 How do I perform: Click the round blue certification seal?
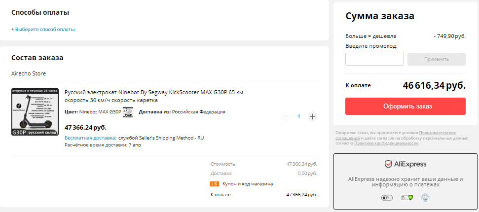pos(425,198)
